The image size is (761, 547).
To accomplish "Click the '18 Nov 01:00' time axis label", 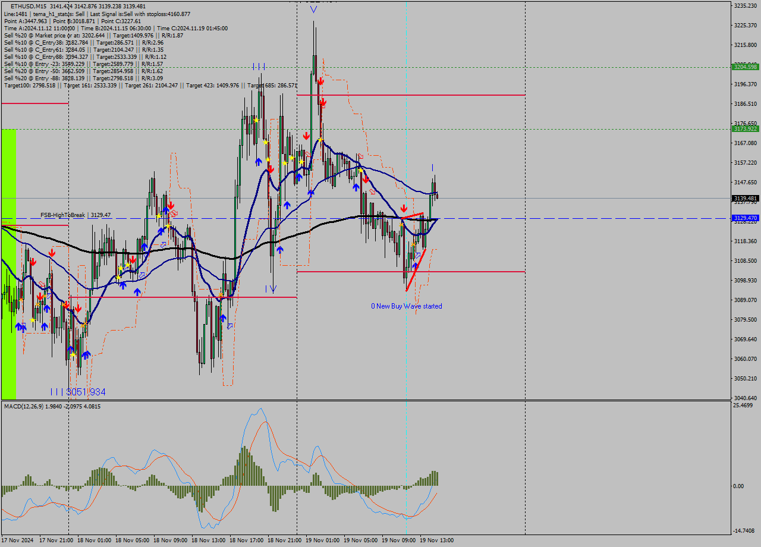I will tap(94, 540).
